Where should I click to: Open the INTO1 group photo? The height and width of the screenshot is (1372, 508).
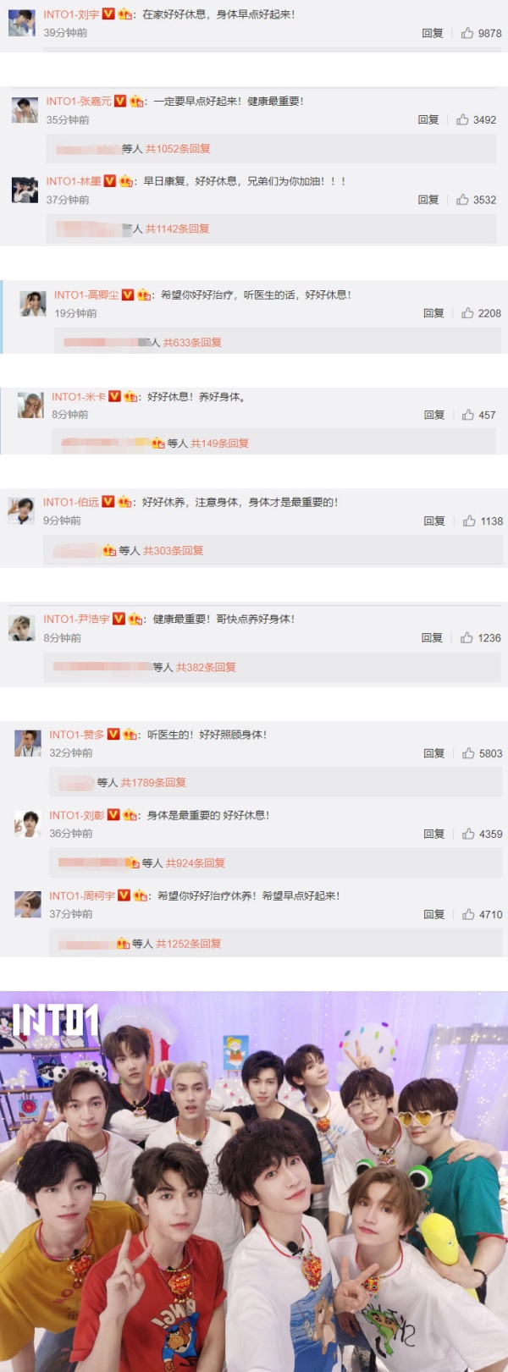pyautogui.click(x=254, y=1182)
